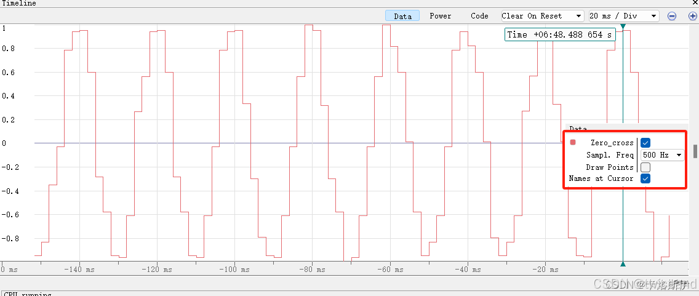Click the -0.2 y-axis value
The image size is (699, 296).
click(10, 167)
